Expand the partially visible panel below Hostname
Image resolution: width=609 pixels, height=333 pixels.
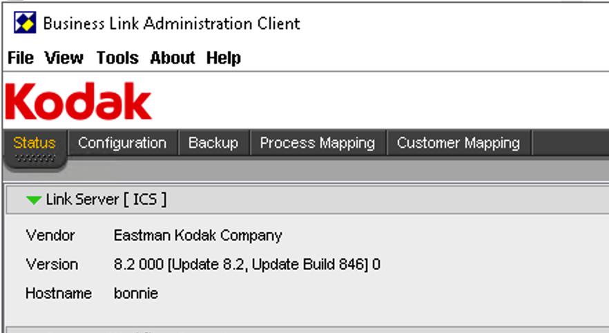click(307, 330)
